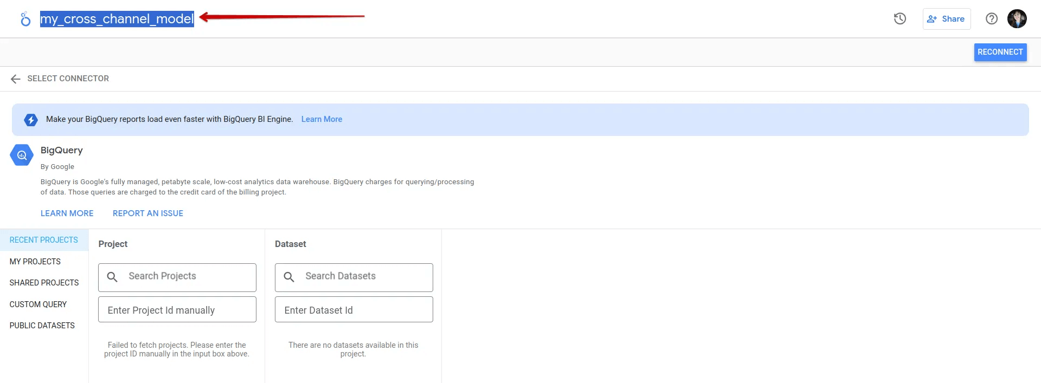Switch to CUSTOM QUERY tab
Screen dimensions: 1041x383
point(38,304)
